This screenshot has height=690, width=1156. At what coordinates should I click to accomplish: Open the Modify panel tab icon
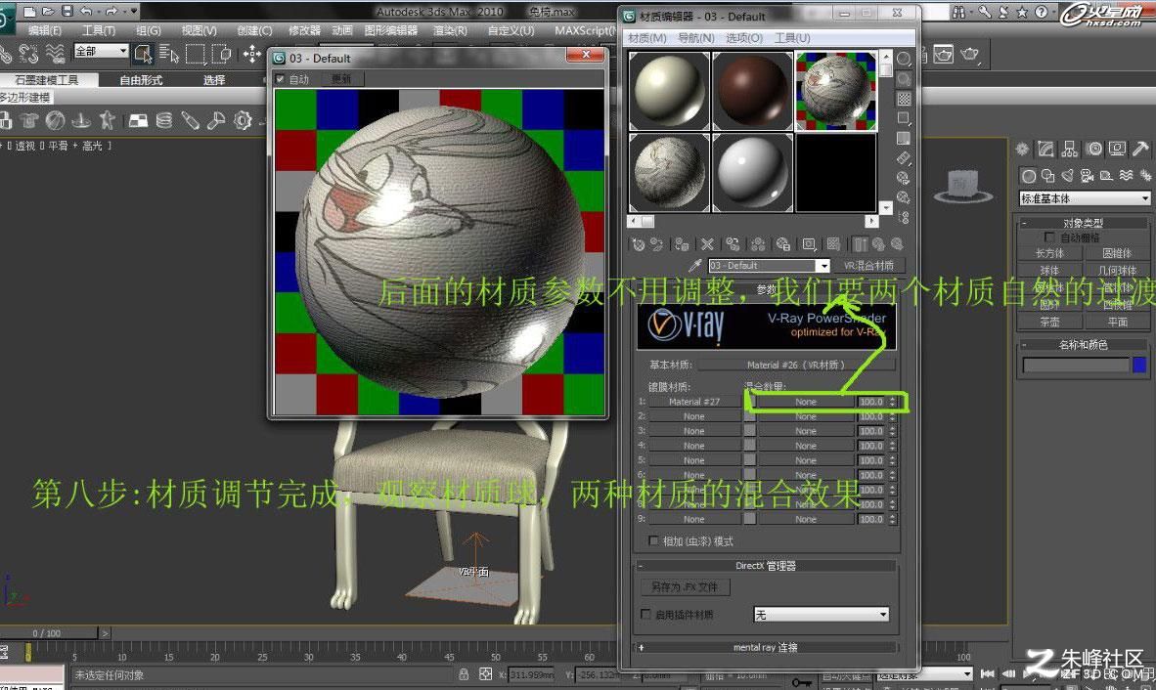pos(1046,150)
